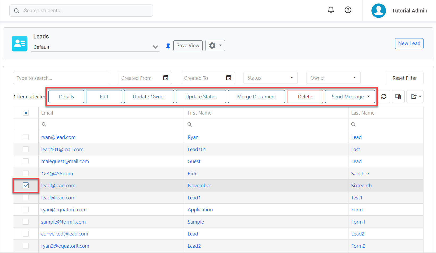Create a New Lead
The image size is (436, 253).
coord(409,43)
